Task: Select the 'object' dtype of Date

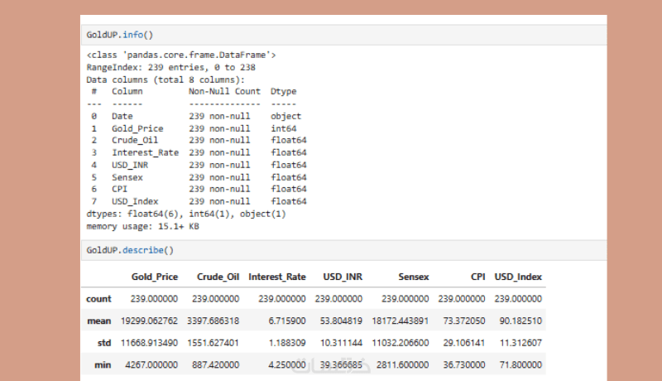Action: pos(285,116)
